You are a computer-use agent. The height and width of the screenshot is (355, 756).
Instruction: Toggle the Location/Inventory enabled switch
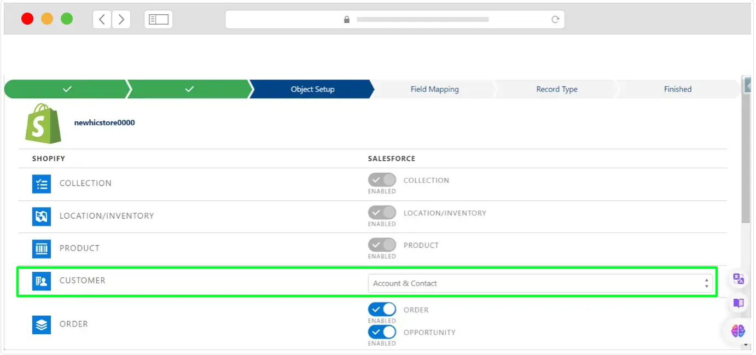(x=382, y=213)
